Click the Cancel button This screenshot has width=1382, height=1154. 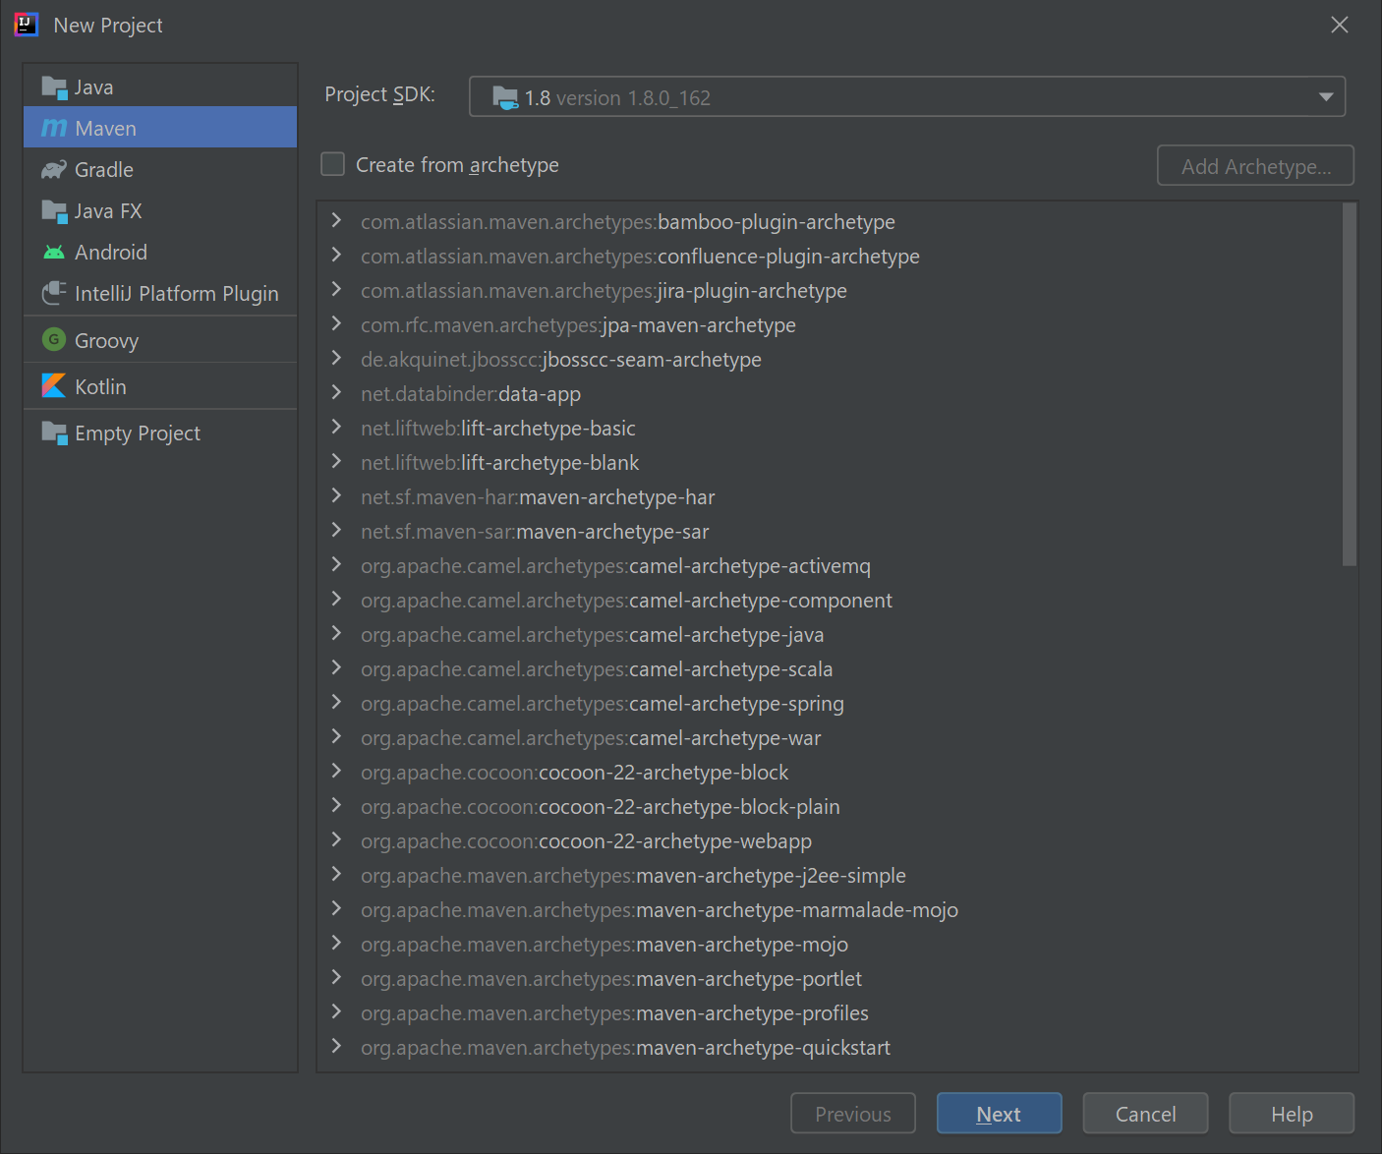1145,1114
